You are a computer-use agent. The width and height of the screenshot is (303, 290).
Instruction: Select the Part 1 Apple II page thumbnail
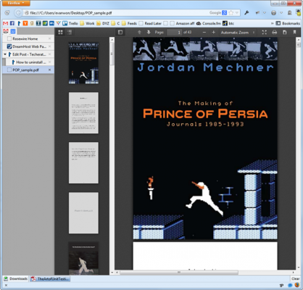coord(83,213)
